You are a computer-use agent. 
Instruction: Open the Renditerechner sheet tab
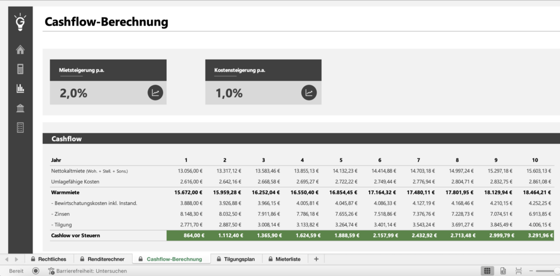pyautogui.click(x=102, y=259)
